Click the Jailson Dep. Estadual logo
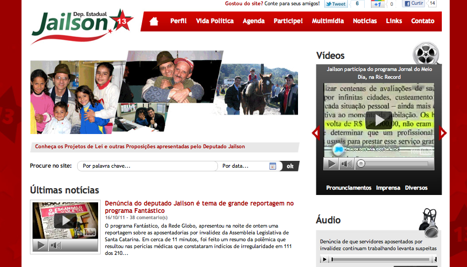Screen dimensions: 467x267 (x=82, y=26)
